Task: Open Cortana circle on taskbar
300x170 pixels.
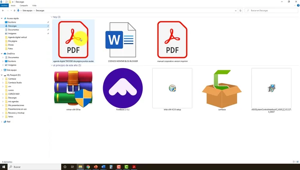Action: pos(65,167)
